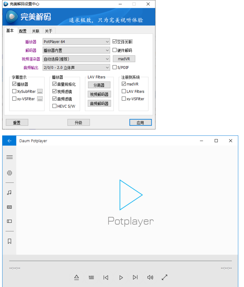Click the title bar app icon of 完美解码设置中心

[6, 4]
